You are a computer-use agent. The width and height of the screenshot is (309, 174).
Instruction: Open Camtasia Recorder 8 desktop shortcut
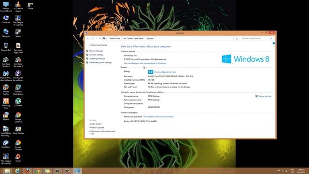18,62
